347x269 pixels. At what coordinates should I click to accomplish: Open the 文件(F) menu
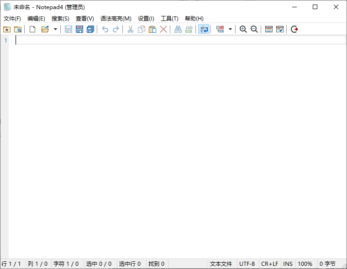(12, 19)
